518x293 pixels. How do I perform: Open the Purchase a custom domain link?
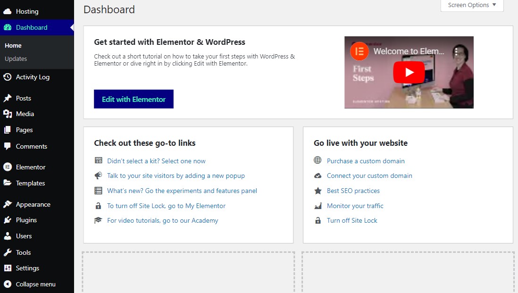[x=366, y=161]
